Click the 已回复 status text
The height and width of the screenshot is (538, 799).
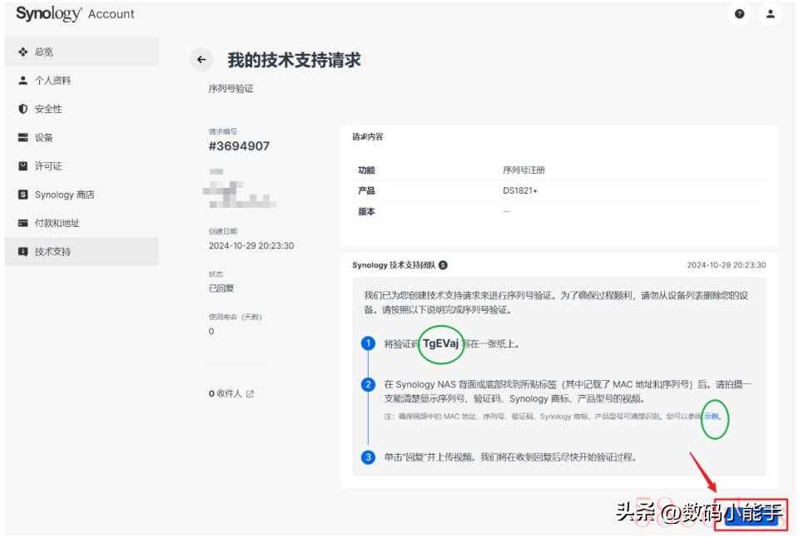221,288
